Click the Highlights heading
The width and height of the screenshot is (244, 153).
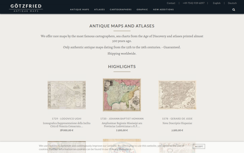122,67
